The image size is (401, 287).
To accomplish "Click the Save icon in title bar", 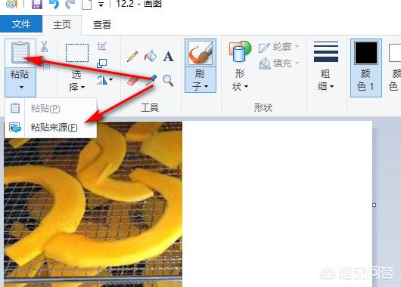I will (37, 4).
